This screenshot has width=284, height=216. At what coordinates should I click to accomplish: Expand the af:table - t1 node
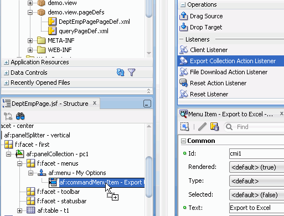tap(19, 210)
